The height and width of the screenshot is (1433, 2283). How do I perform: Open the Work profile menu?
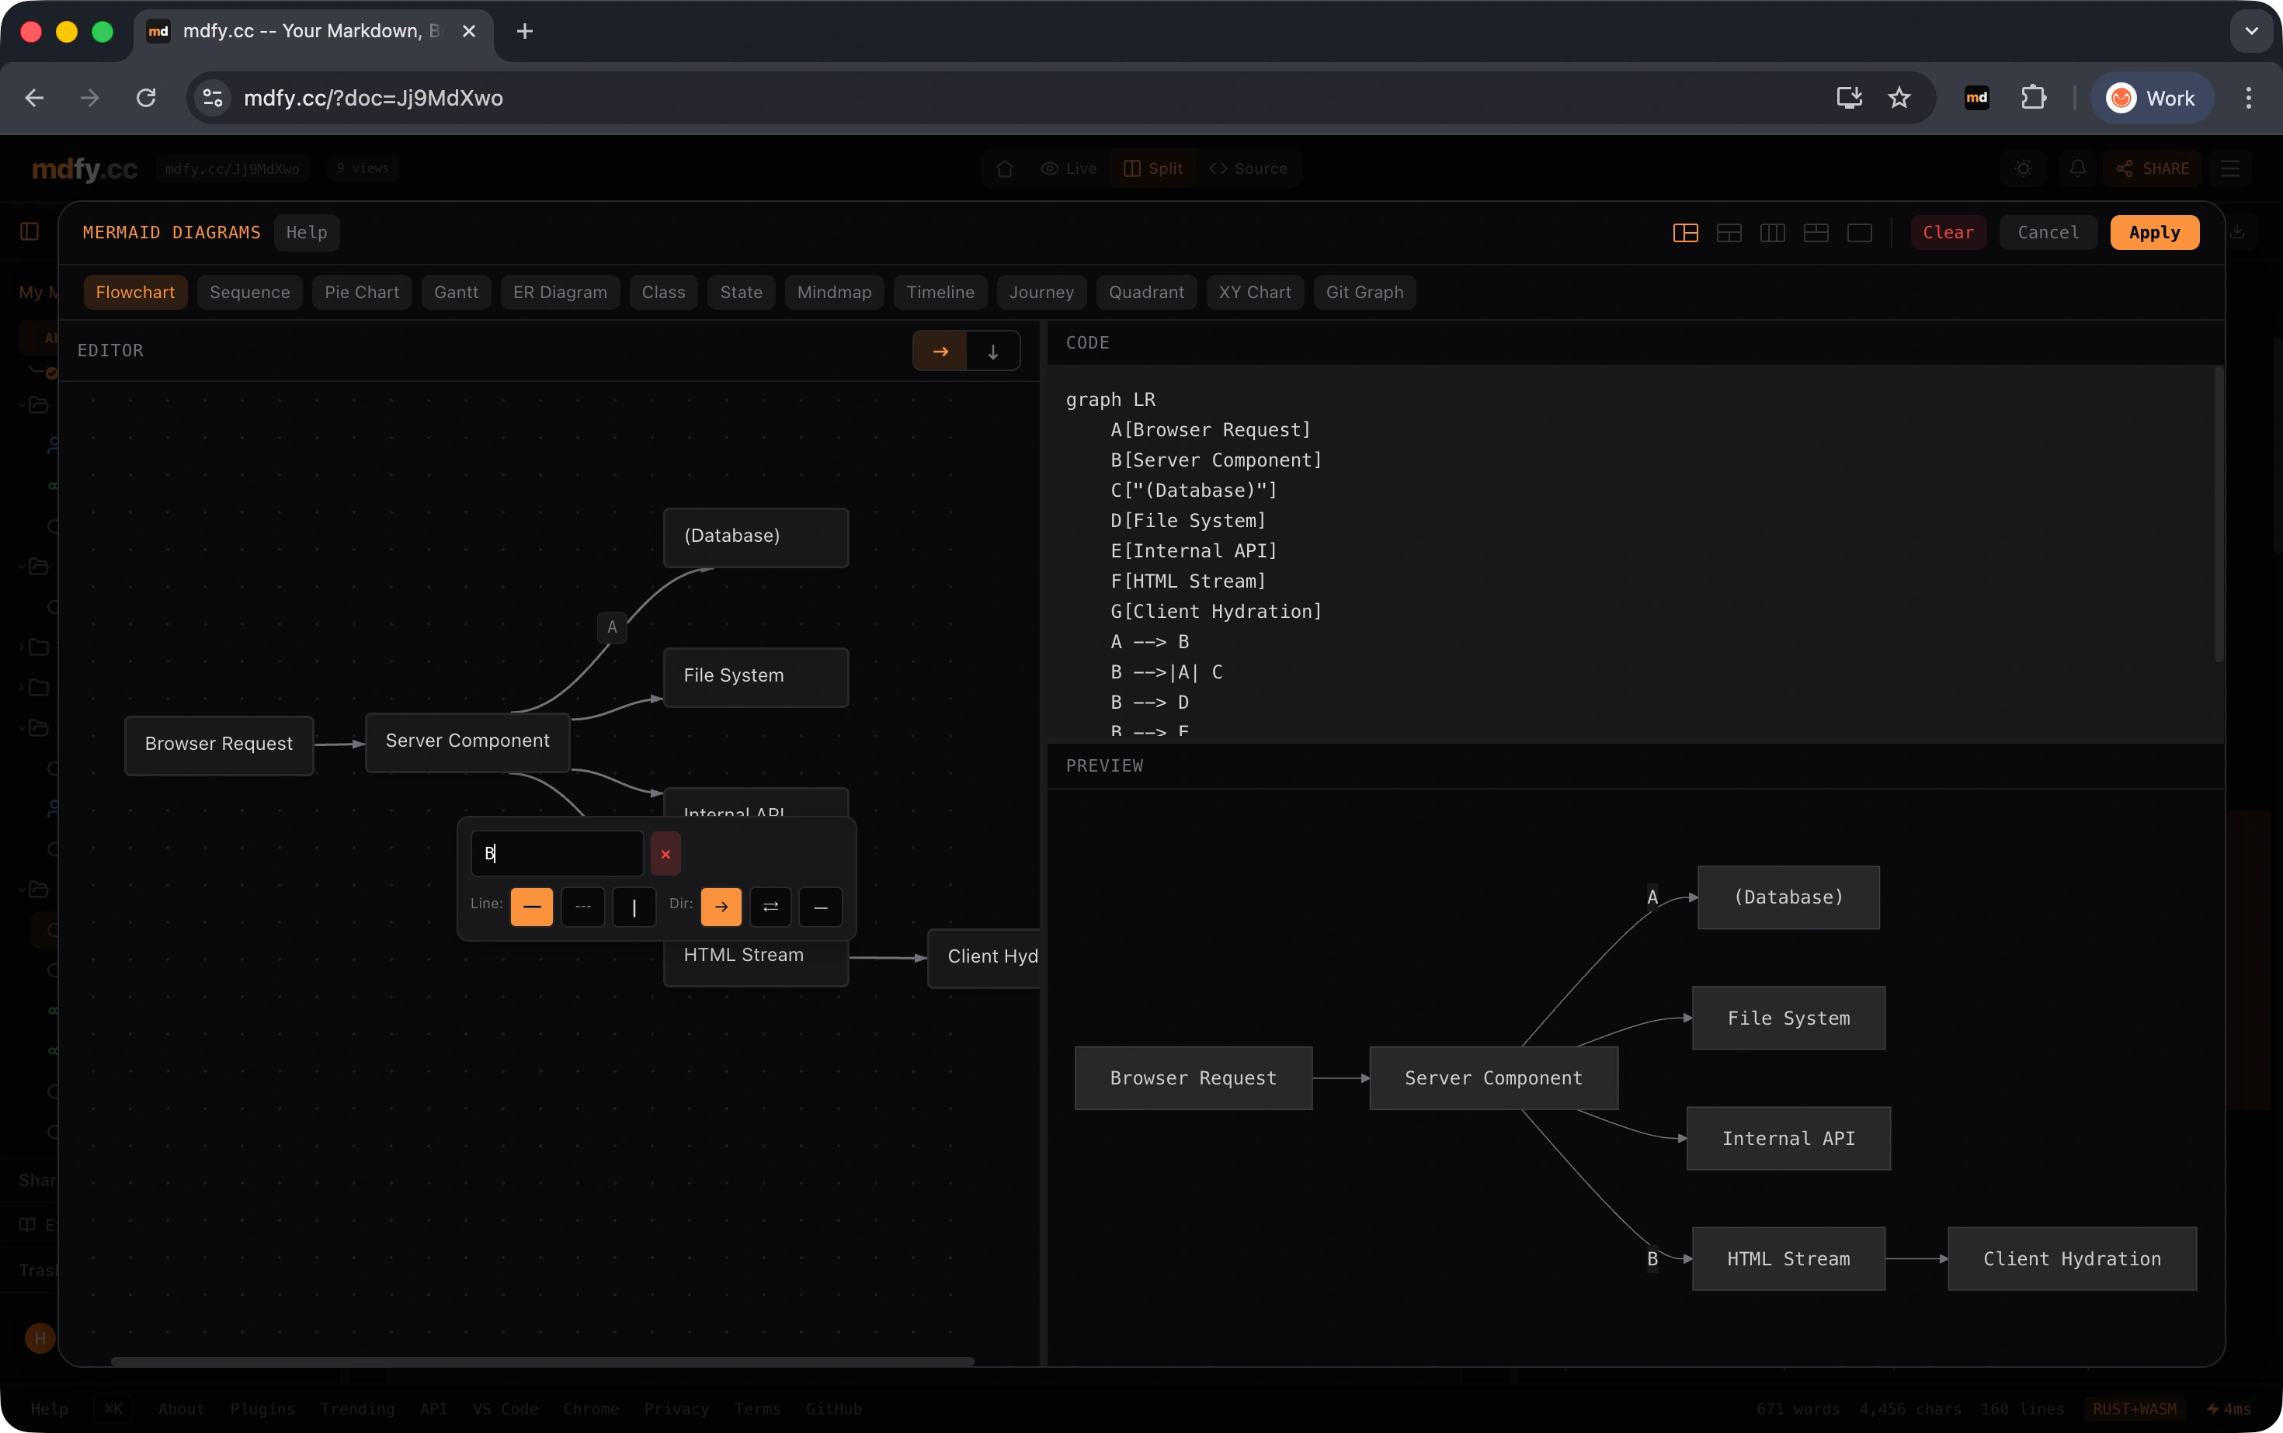click(x=2151, y=98)
